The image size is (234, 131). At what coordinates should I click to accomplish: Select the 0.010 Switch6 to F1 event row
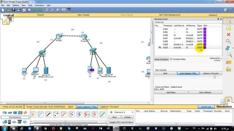click(x=188, y=48)
